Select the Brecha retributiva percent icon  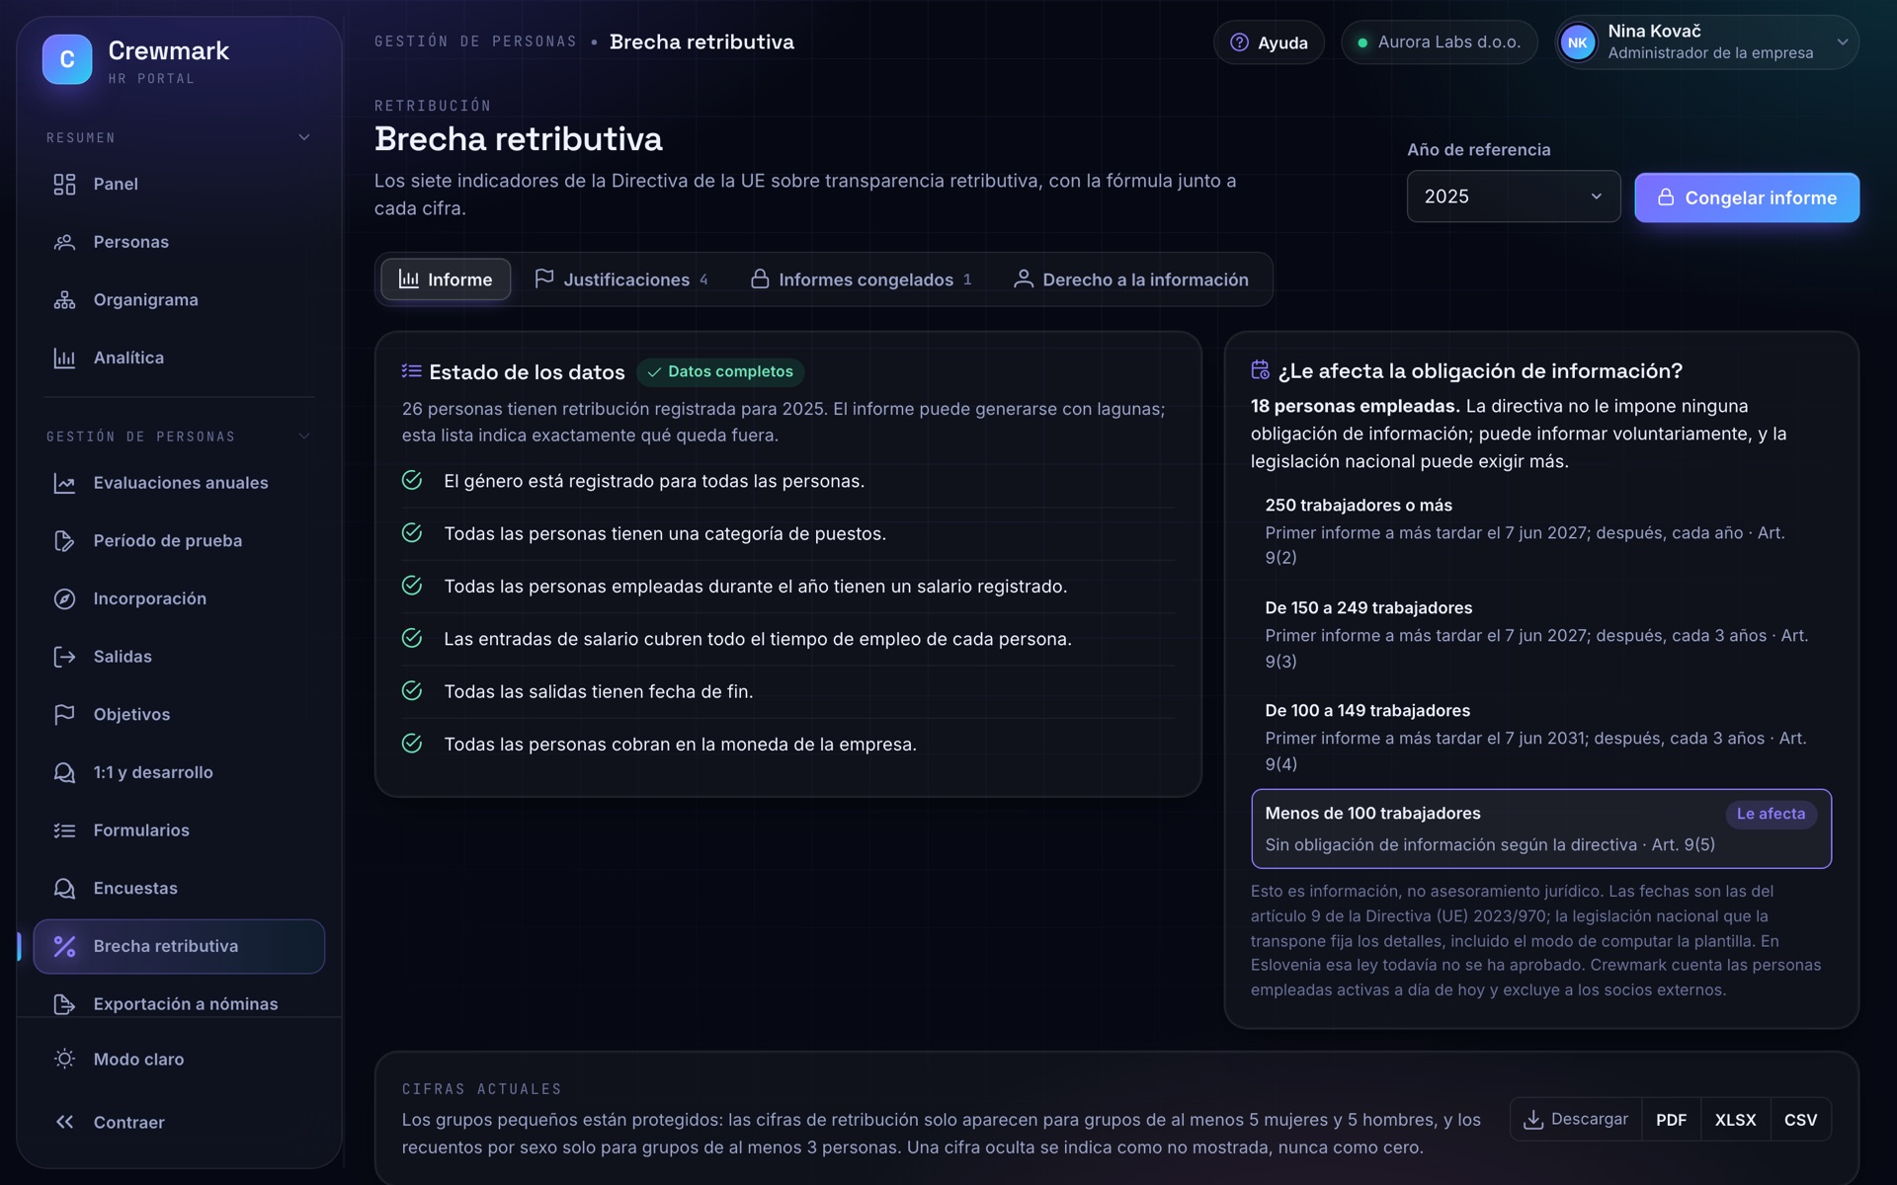click(64, 946)
